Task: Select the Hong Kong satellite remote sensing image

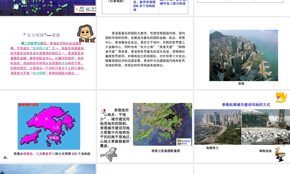Action: pyautogui.click(x=162, y=124)
